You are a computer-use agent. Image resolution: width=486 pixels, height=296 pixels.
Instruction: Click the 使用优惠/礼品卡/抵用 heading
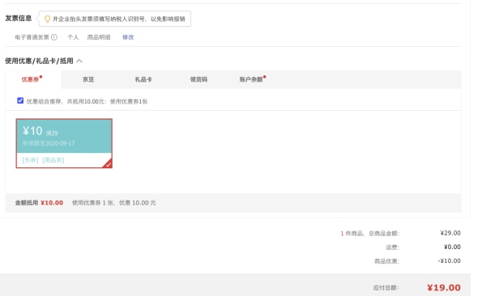39,61
